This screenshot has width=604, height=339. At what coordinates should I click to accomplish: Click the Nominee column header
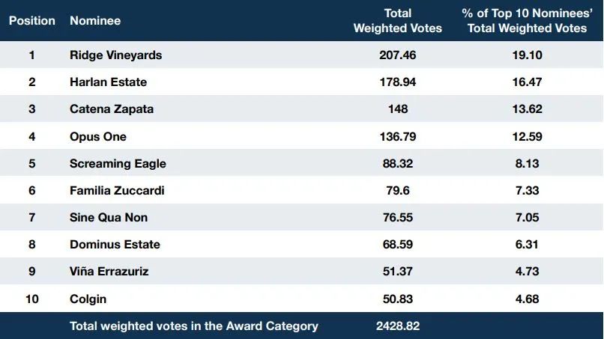(95, 21)
